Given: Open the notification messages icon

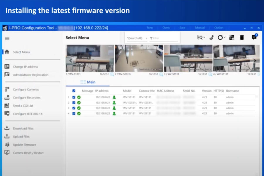Looking at the screenshot, I should coord(254,37).
